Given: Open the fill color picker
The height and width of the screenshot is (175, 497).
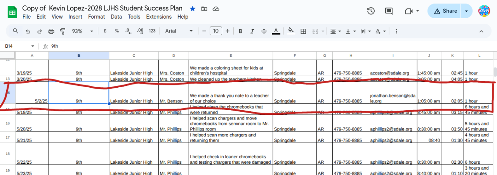Looking at the screenshot, I should [x=290, y=31].
